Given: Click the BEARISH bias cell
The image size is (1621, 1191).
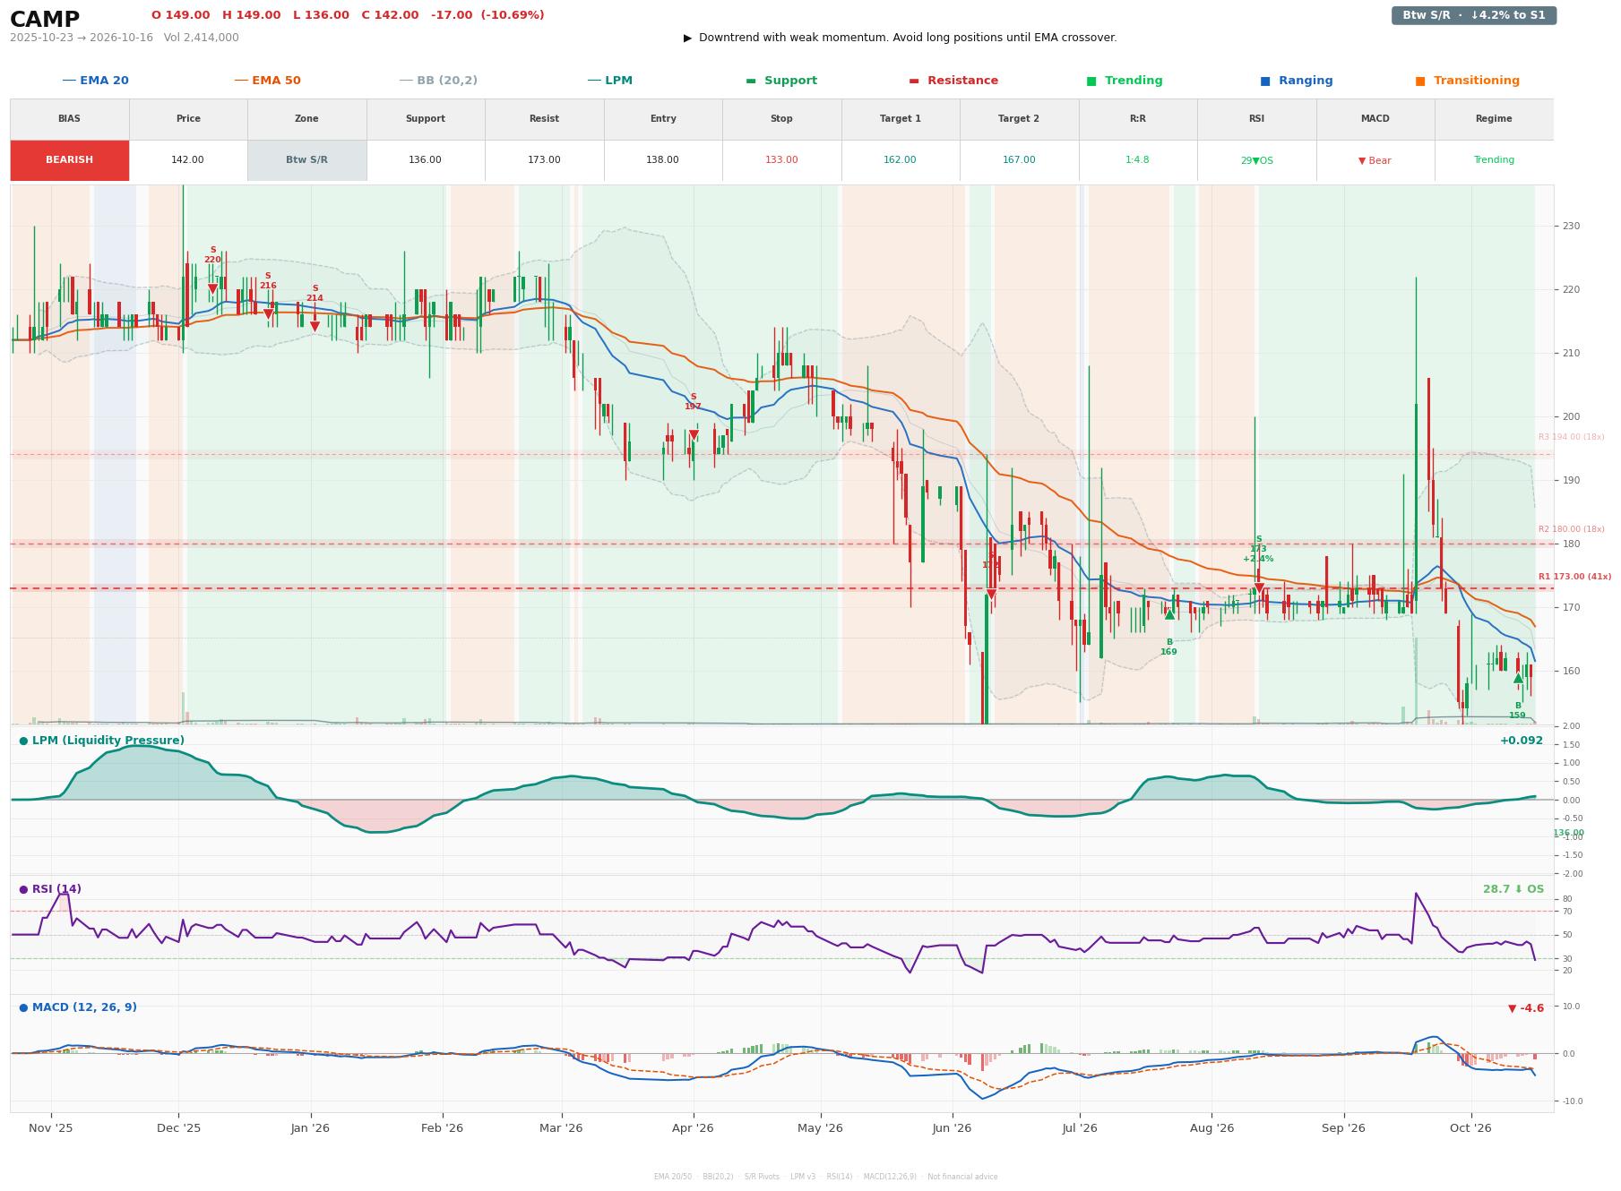Looking at the screenshot, I should (70, 160).
